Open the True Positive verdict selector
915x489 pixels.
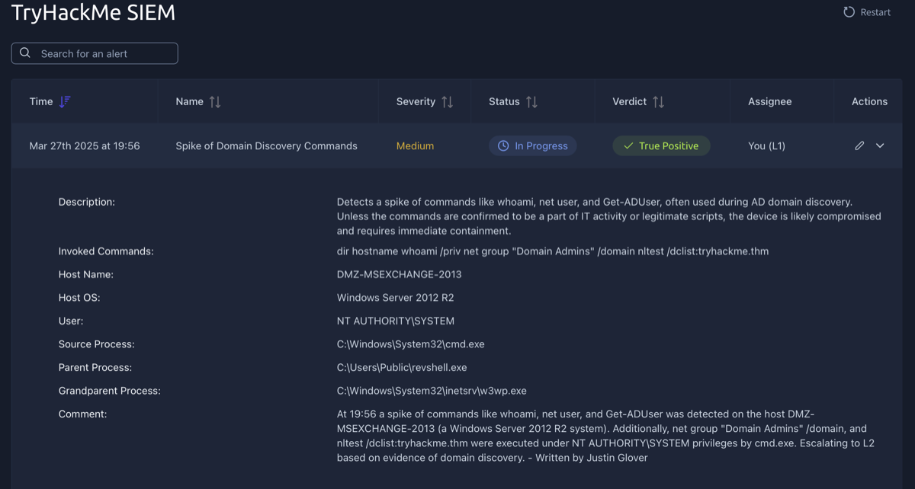661,145
